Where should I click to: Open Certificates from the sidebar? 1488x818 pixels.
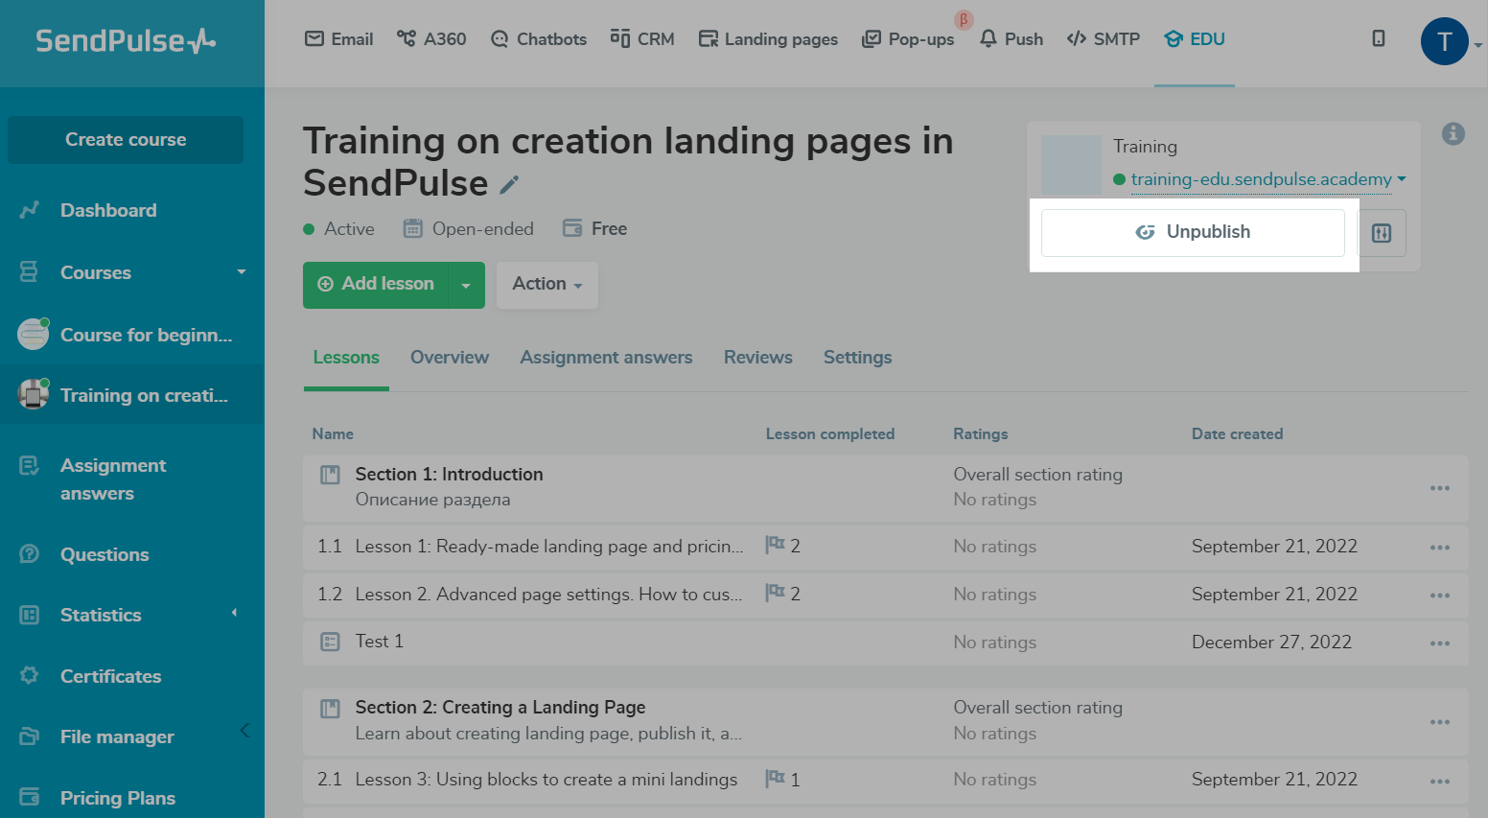(110, 676)
